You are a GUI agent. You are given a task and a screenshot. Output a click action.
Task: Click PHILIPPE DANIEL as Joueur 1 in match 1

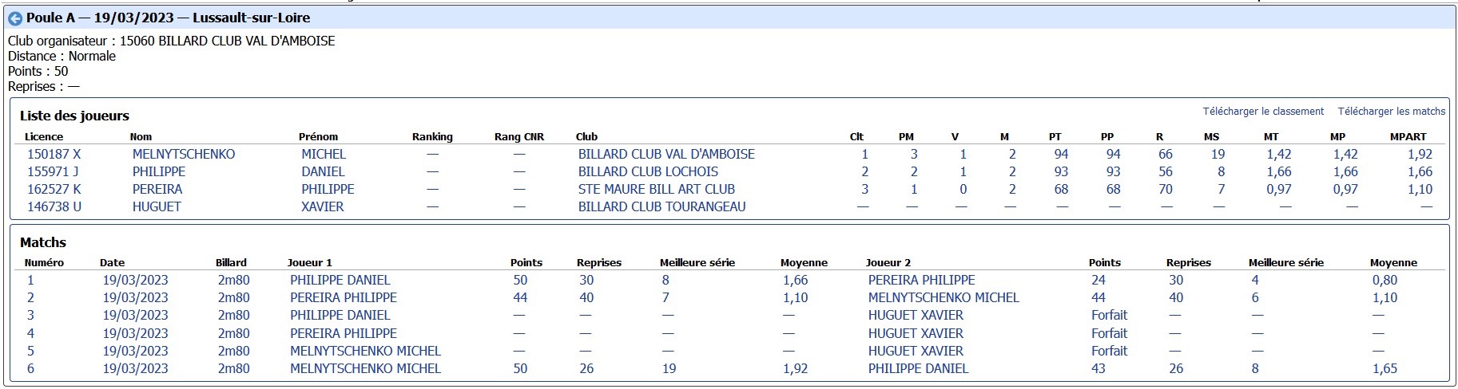[x=340, y=280]
